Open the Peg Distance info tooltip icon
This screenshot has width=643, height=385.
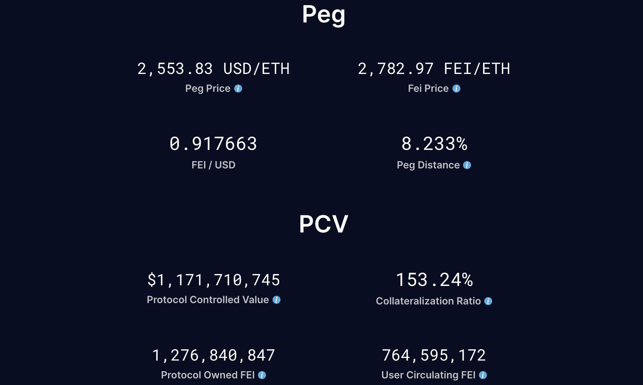[467, 165]
